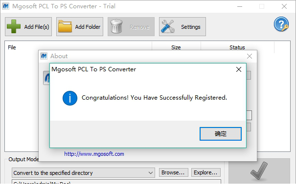Click the green plus Add File(s) icon
The width and height of the screenshot is (296, 191).
click(14, 26)
